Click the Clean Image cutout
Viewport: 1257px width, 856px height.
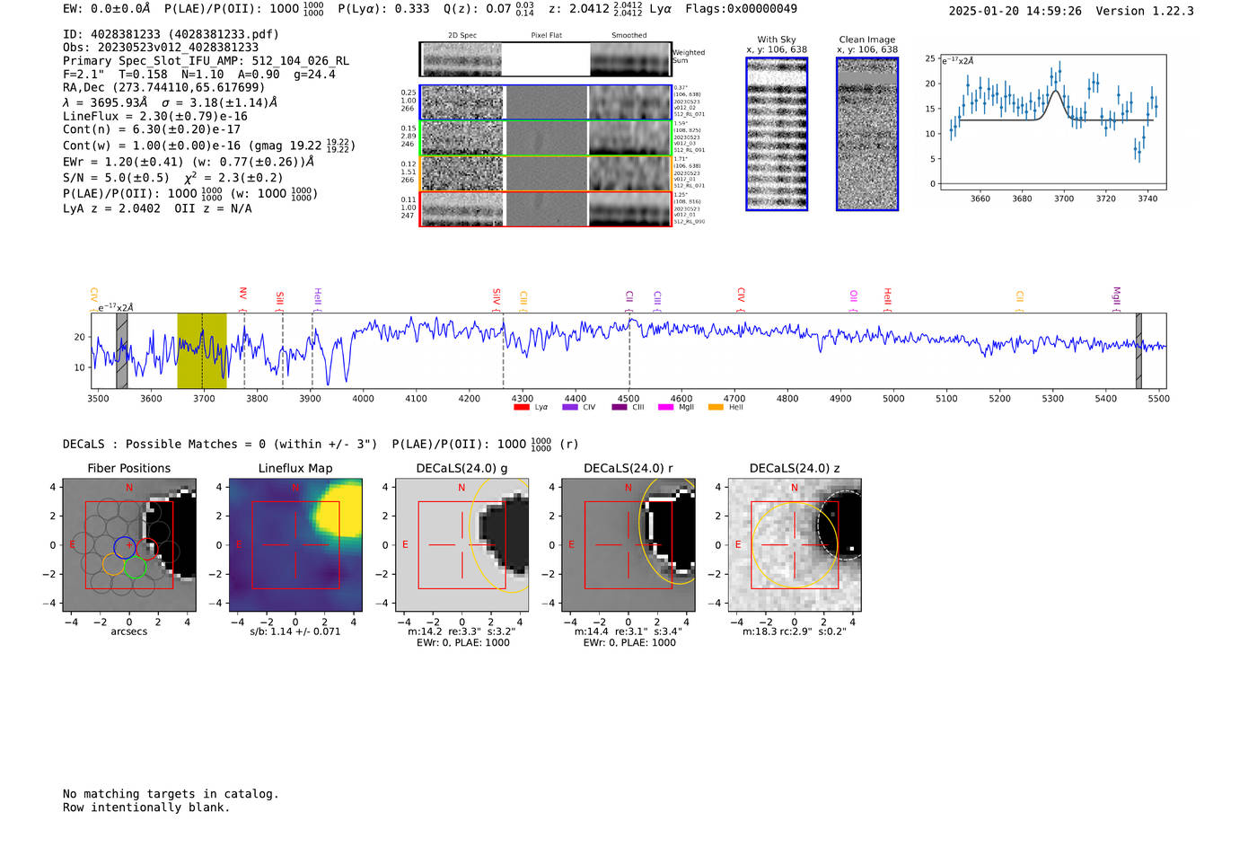pyautogui.click(x=867, y=134)
